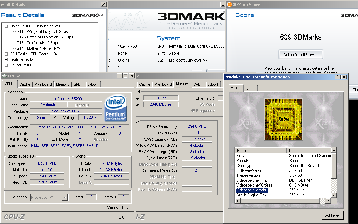Click the 3DMark Score title bar icon
The image size is (358, 224).
pyautogui.click(x=229, y=4)
